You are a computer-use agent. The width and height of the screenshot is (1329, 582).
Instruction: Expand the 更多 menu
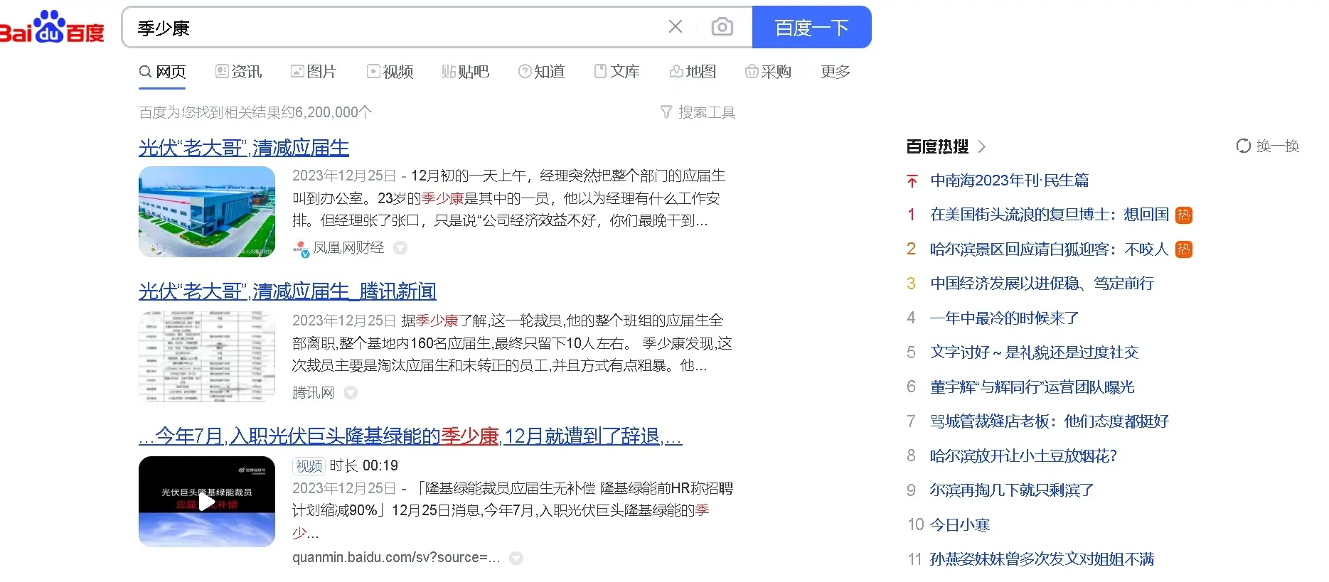(x=836, y=72)
